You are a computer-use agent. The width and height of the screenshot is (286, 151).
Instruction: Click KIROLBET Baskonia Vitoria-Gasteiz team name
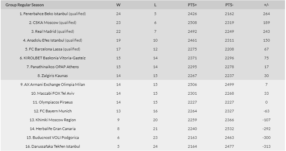click(54, 58)
